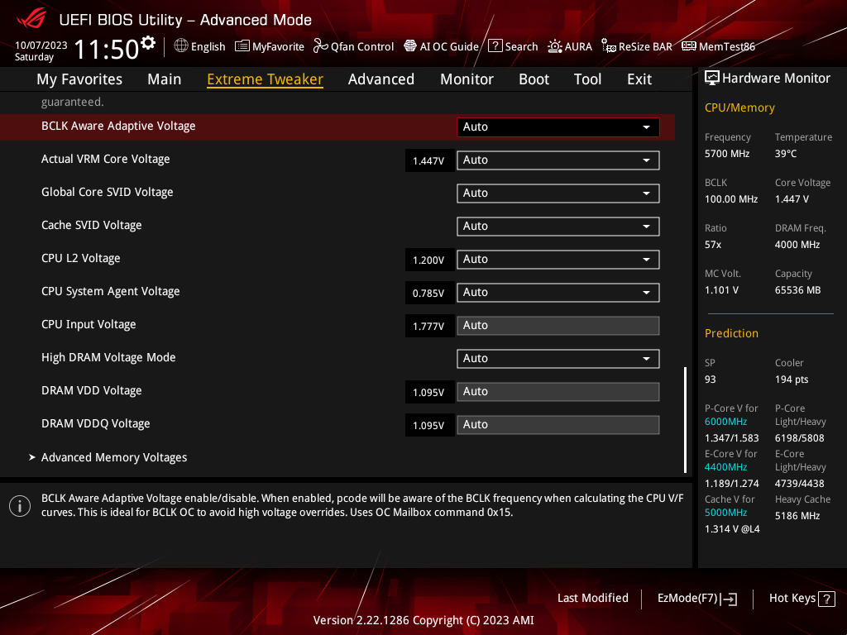This screenshot has width=847, height=635.
Task: Open CPU L2 Voltage dropdown
Action: (558, 259)
